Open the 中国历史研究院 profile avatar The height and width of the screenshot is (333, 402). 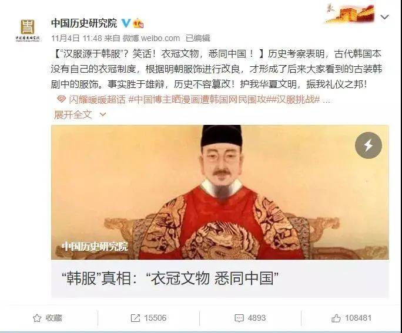[x=28, y=30]
